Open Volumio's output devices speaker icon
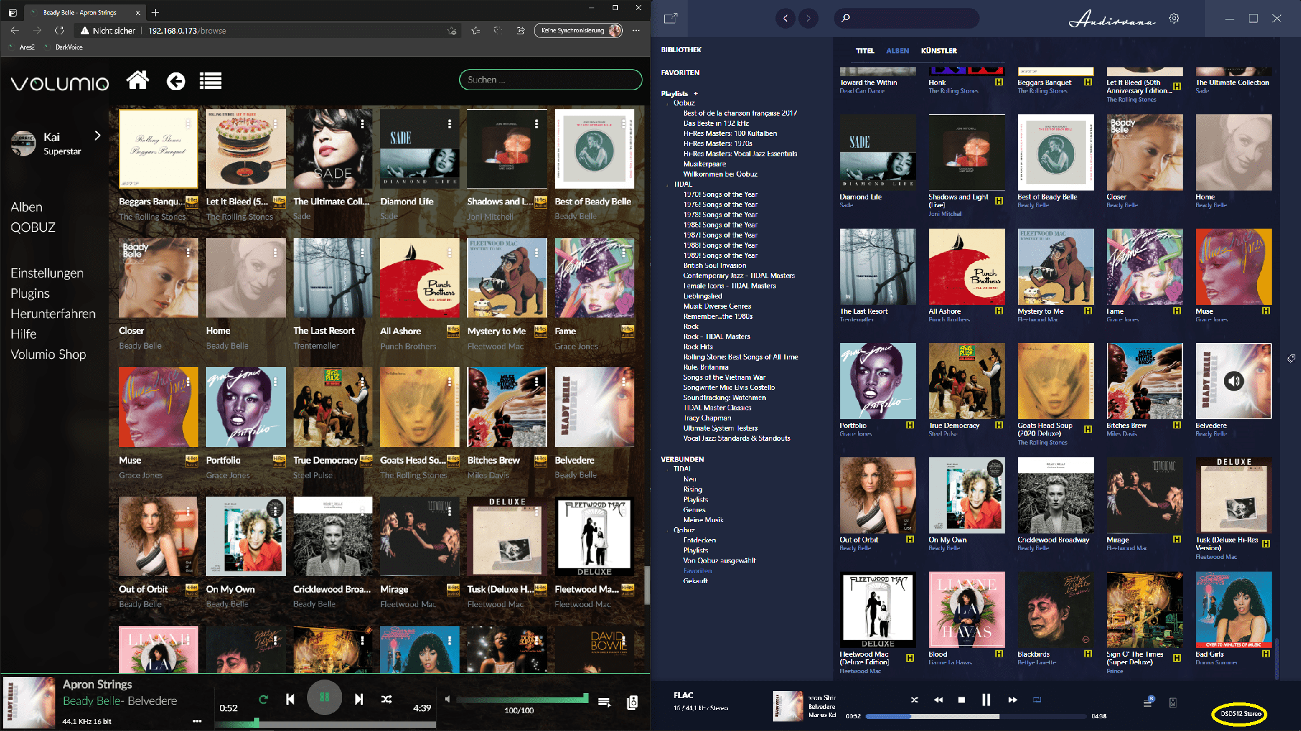The height and width of the screenshot is (731, 1301). point(632,702)
